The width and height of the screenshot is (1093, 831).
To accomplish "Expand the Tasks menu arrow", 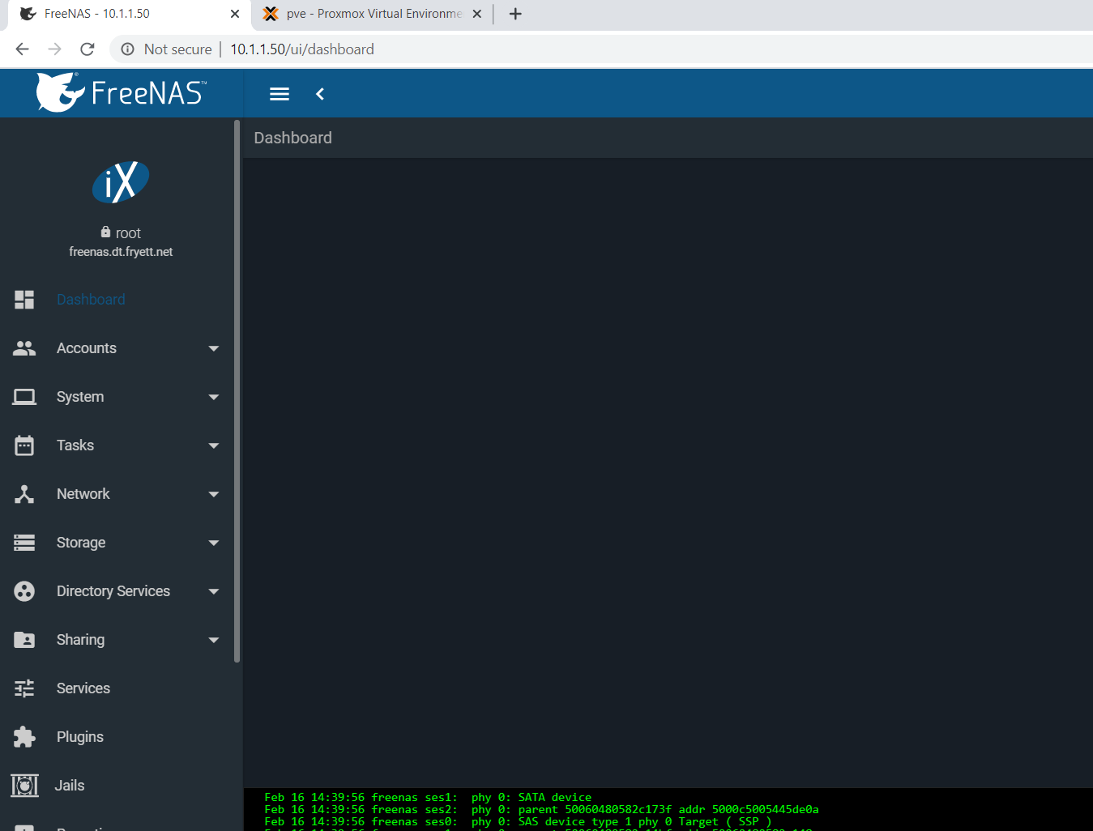I will tap(214, 445).
